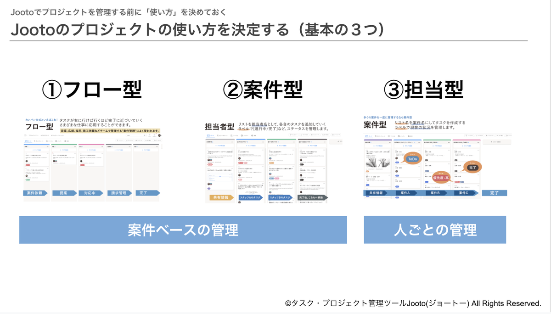Click the ③担当型 heading
The height and width of the screenshot is (314, 551).
click(x=423, y=90)
